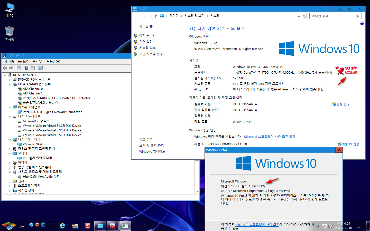
Task: Click the blue P quick launch icon
Action: coord(37,225)
